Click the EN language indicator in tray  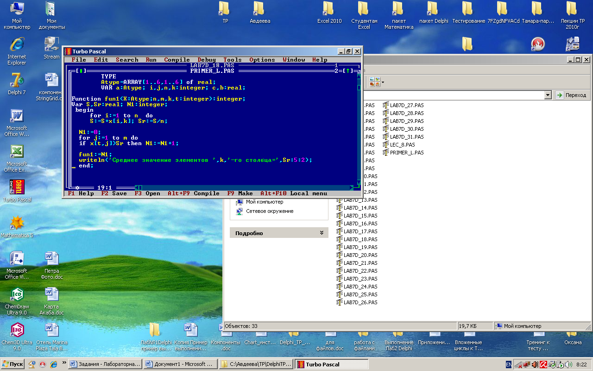pos(509,365)
